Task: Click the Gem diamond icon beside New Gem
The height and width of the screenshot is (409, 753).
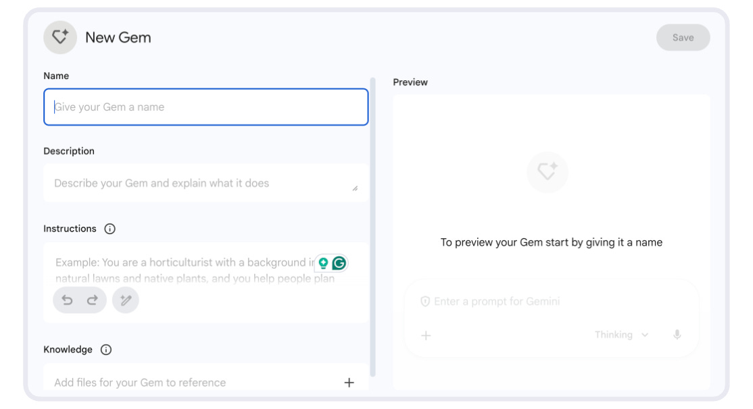Action: [x=59, y=37]
